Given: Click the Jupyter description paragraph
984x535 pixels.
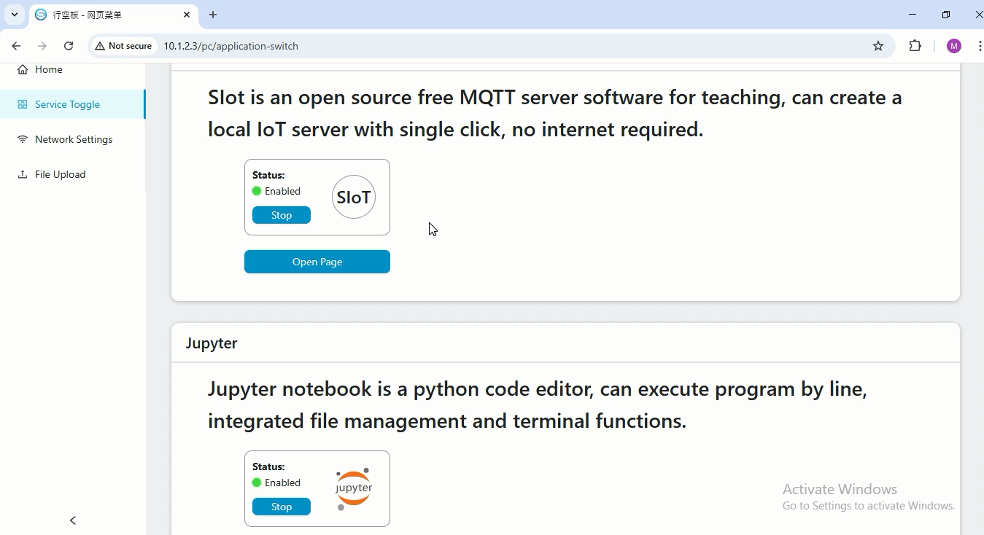Looking at the screenshot, I should click(538, 405).
